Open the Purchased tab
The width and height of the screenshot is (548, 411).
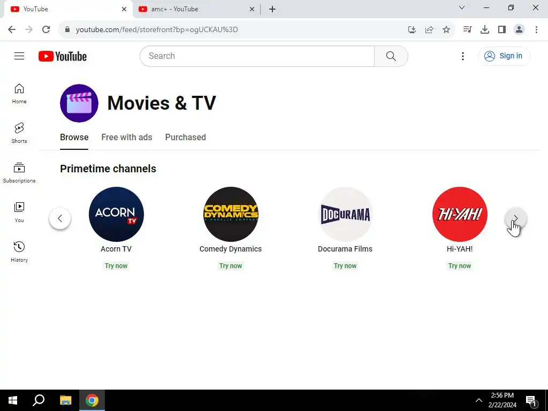tap(186, 138)
